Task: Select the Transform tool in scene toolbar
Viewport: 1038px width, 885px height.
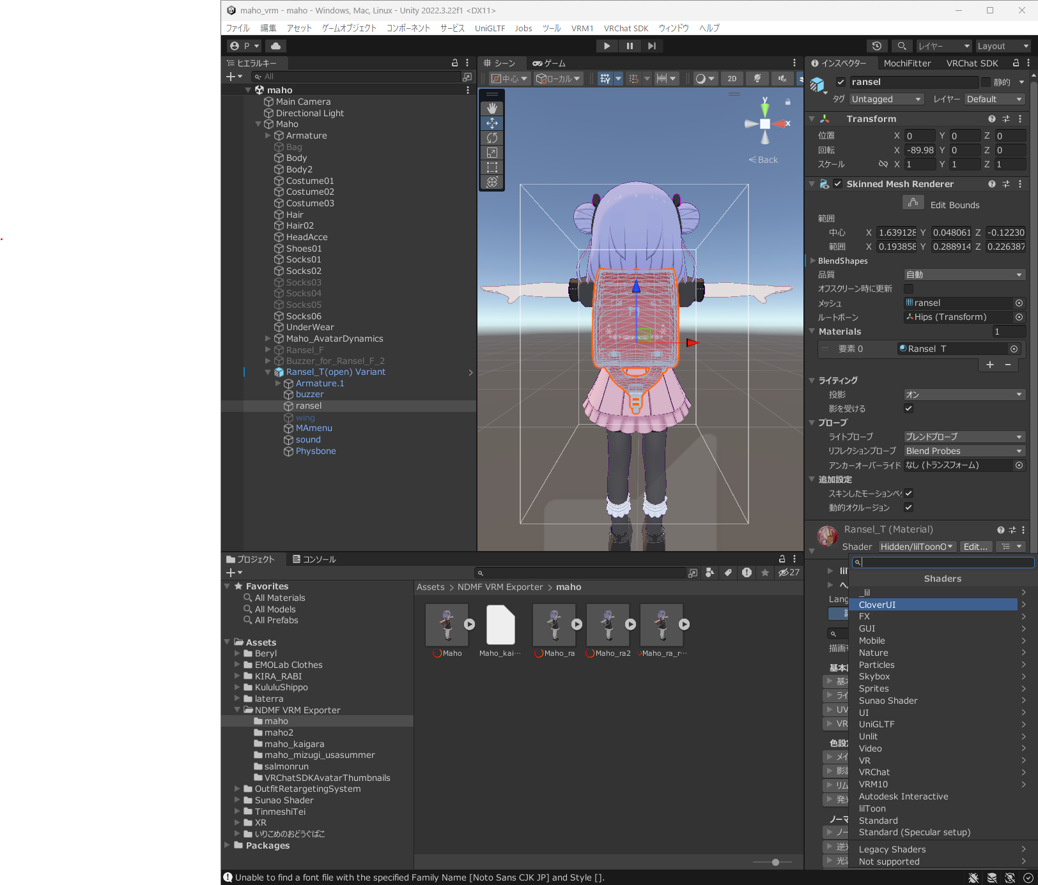Action: [x=492, y=182]
